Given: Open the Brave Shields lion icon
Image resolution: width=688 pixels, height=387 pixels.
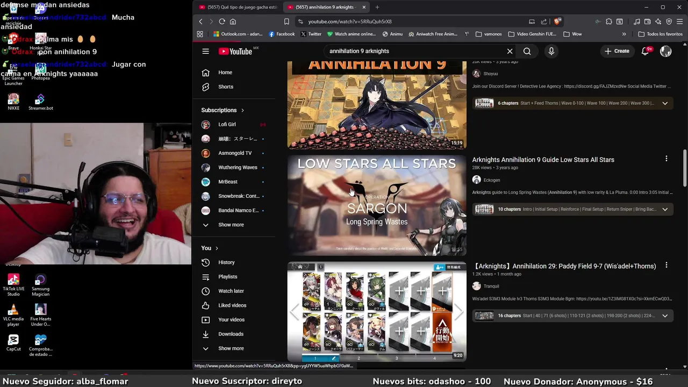Looking at the screenshot, I should click(x=557, y=21).
